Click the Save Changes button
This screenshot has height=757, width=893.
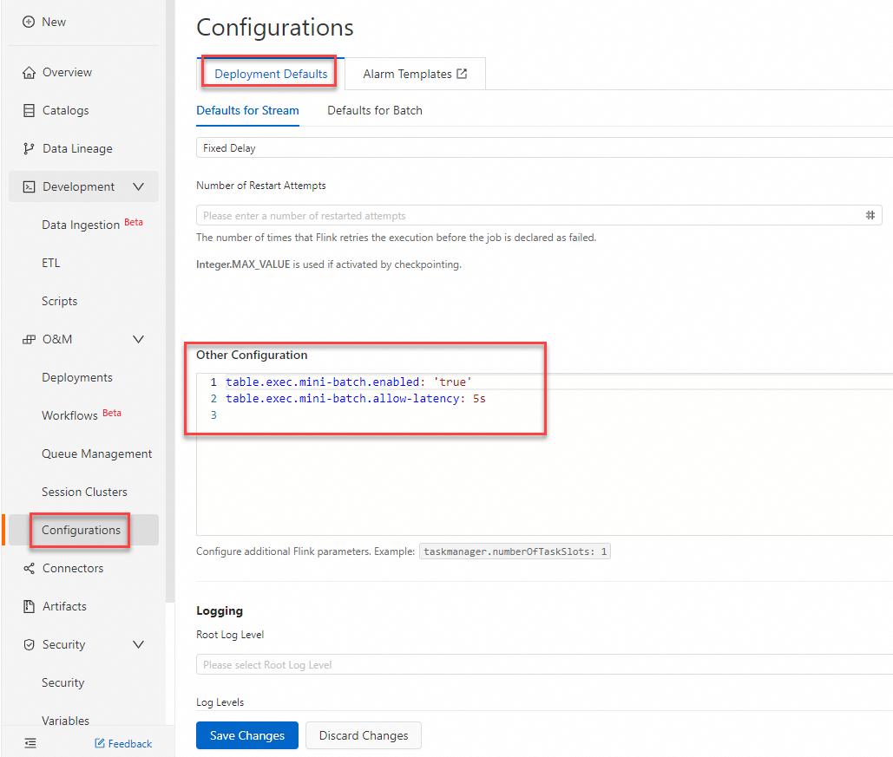tap(247, 735)
